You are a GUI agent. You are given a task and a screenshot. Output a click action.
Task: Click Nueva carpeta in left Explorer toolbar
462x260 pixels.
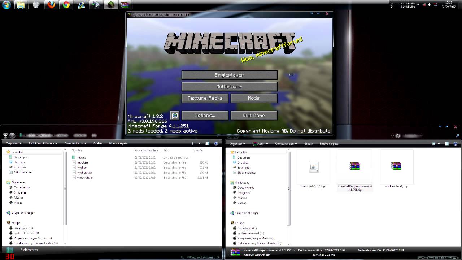point(118,143)
